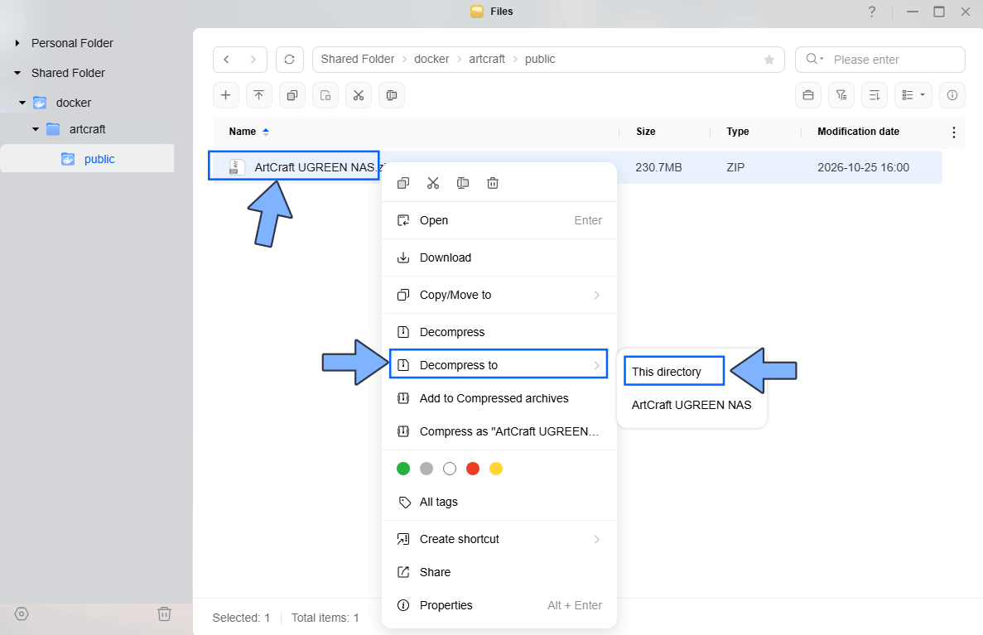Open the search options dropdown arrow
This screenshot has height=635, width=983.
pos(822,59)
